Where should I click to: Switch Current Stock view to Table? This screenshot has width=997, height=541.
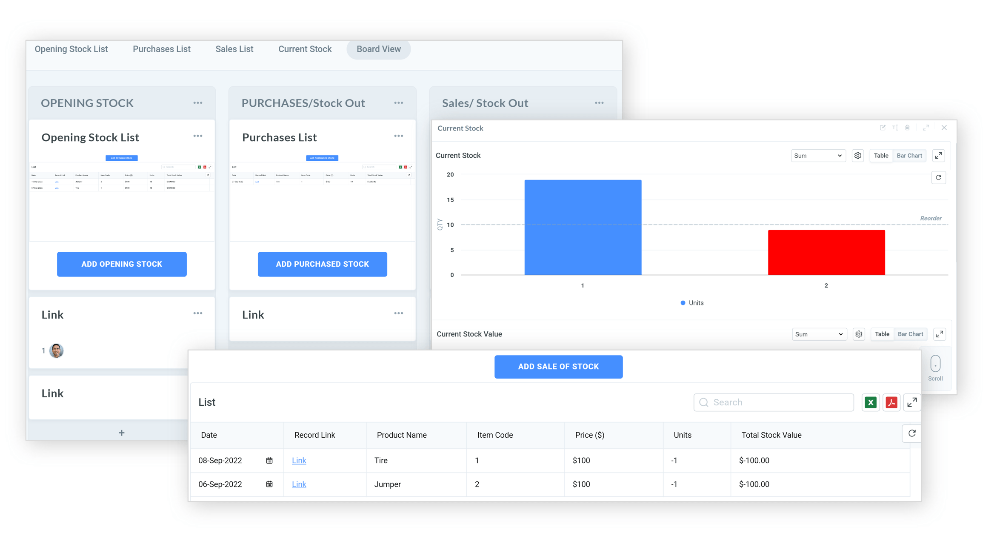(881, 155)
